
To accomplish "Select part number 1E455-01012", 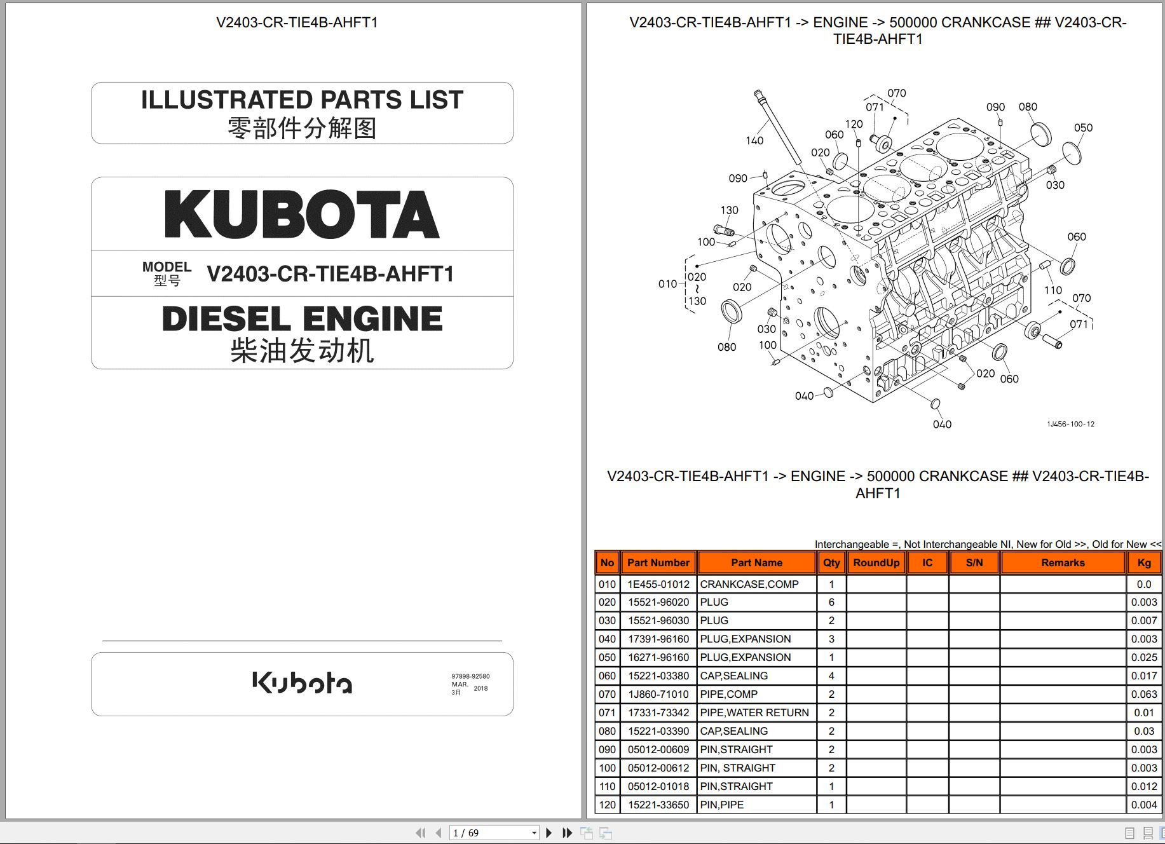I will coord(658,584).
